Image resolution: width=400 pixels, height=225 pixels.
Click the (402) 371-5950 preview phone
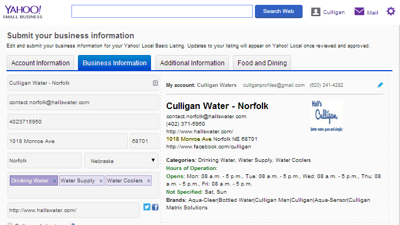[186, 124]
